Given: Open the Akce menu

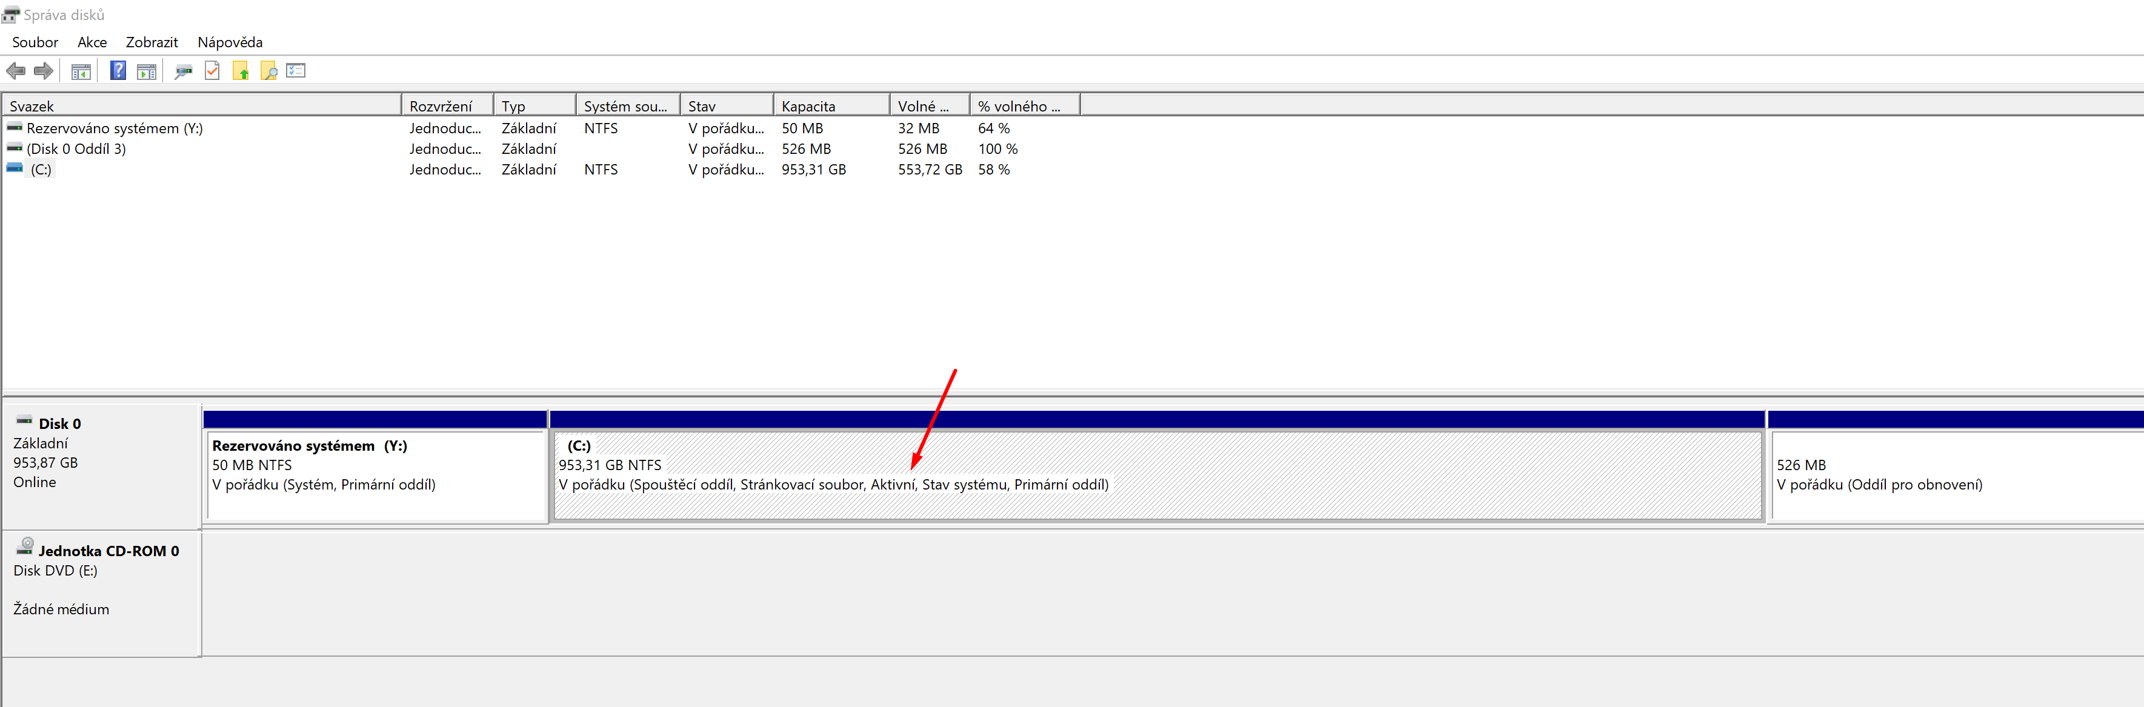Looking at the screenshot, I should (x=92, y=42).
